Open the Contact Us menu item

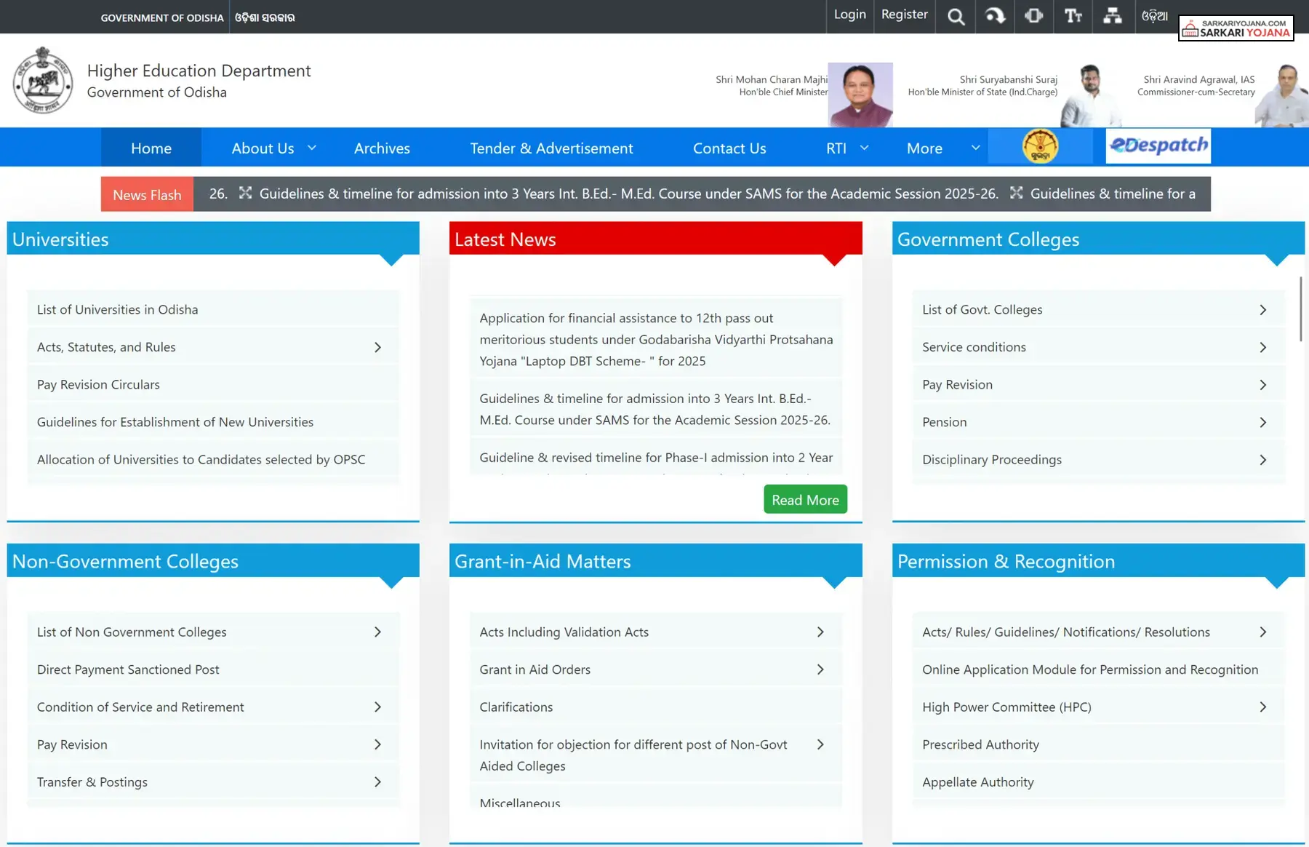[729, 148]
